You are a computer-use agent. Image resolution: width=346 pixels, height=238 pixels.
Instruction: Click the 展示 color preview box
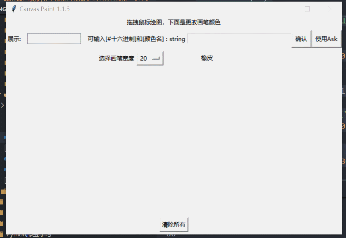[x=54, y=39]
